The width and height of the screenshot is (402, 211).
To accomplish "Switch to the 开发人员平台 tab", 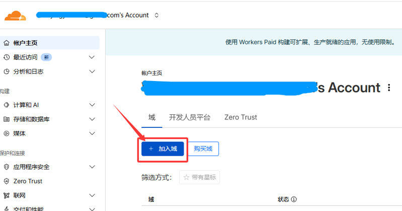I will 190,117.
